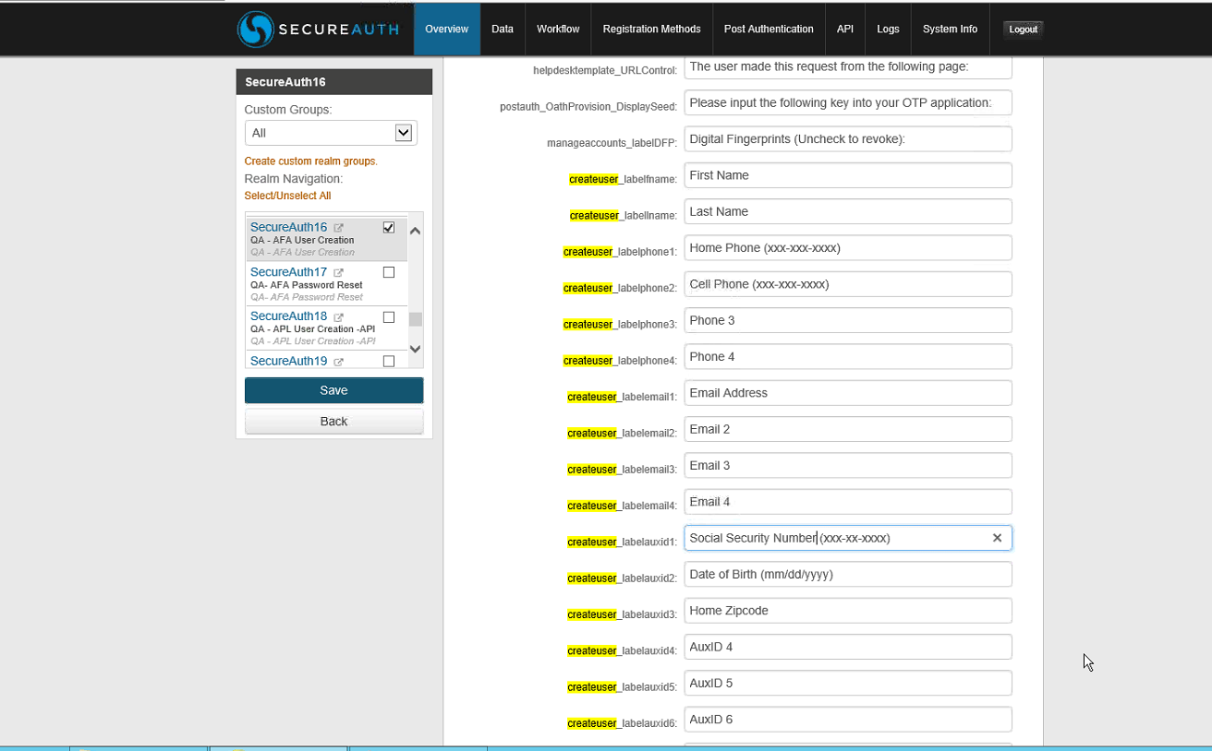
Task: Open the Post Authentication tab
Action: 769,29
